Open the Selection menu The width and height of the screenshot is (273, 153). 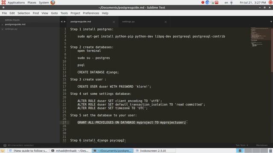pos(24,13)
